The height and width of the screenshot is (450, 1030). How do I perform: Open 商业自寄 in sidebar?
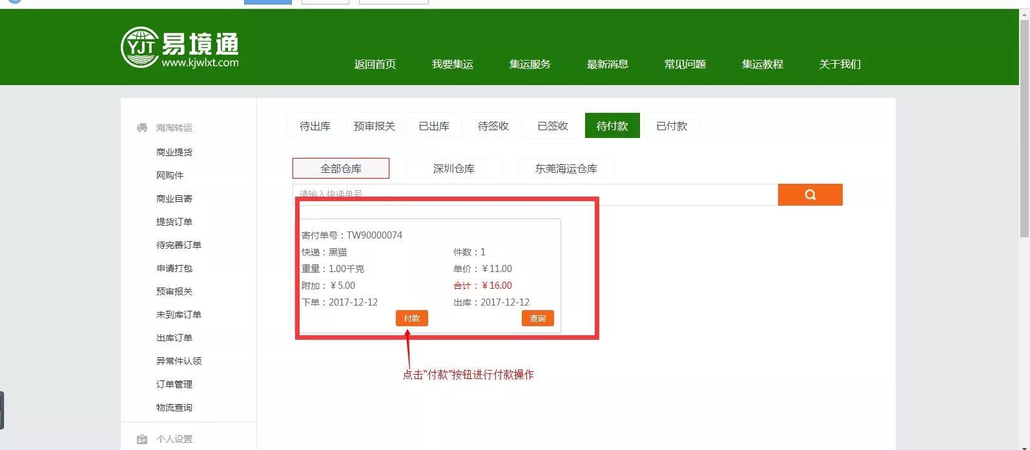click(174, 199)
